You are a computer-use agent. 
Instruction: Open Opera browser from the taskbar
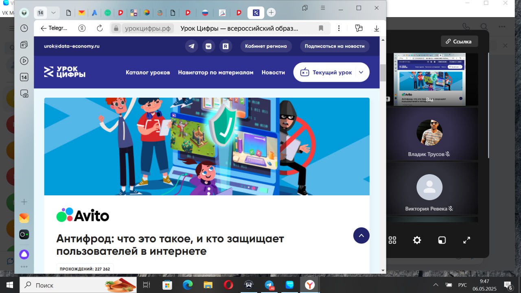[x=228, y=285]
